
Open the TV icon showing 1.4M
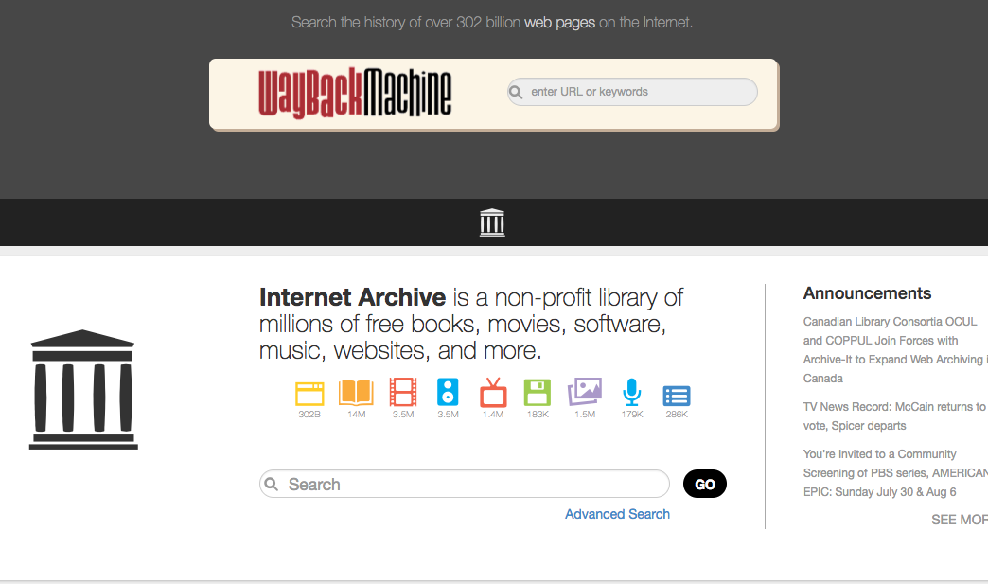click(493, 392)
